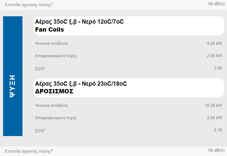227x156 pixels.
Task: Click Ψυκτική απόδοση label under Fan Coils
Action: click(51, 44)
